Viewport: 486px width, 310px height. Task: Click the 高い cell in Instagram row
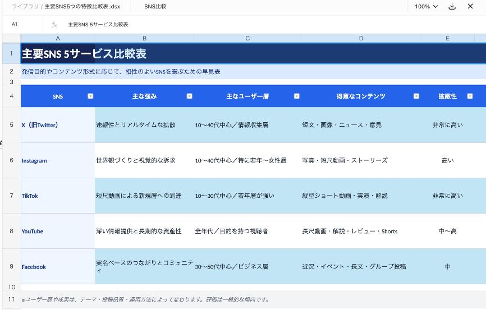[448, 160]
